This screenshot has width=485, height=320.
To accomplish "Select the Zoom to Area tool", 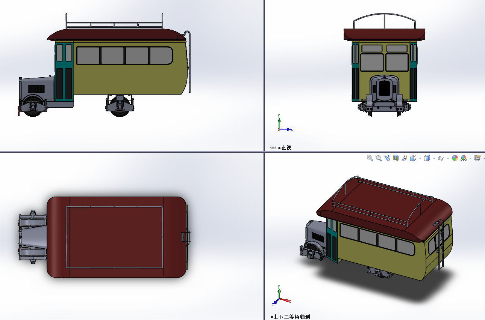I will tap(379, 158).
